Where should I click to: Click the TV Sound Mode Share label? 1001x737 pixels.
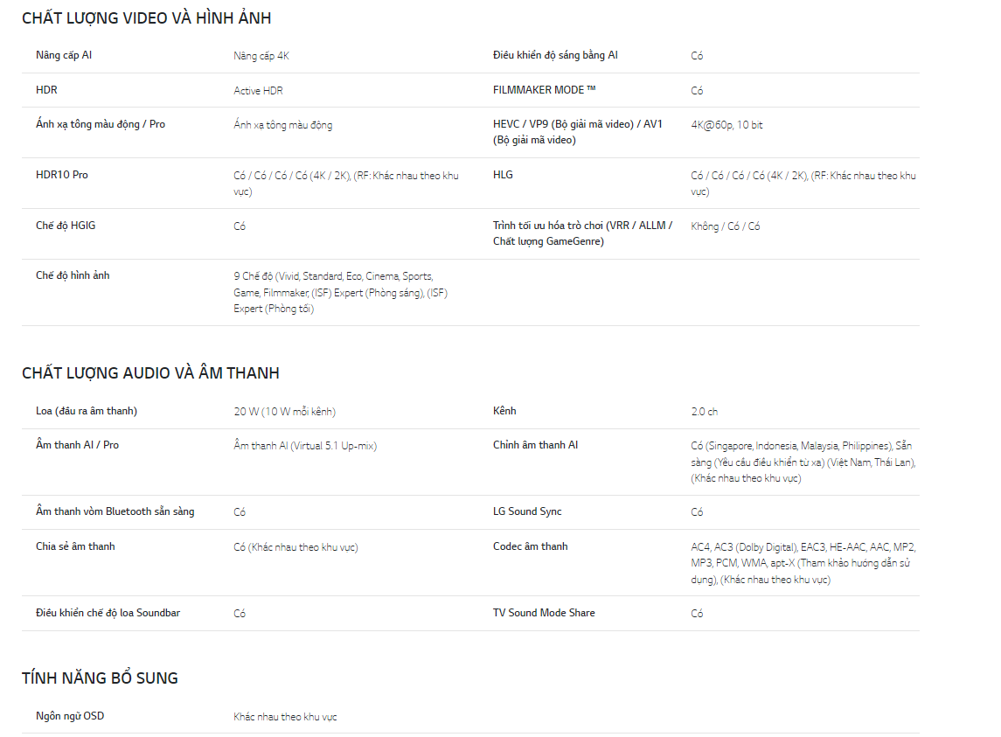(544, 613)
